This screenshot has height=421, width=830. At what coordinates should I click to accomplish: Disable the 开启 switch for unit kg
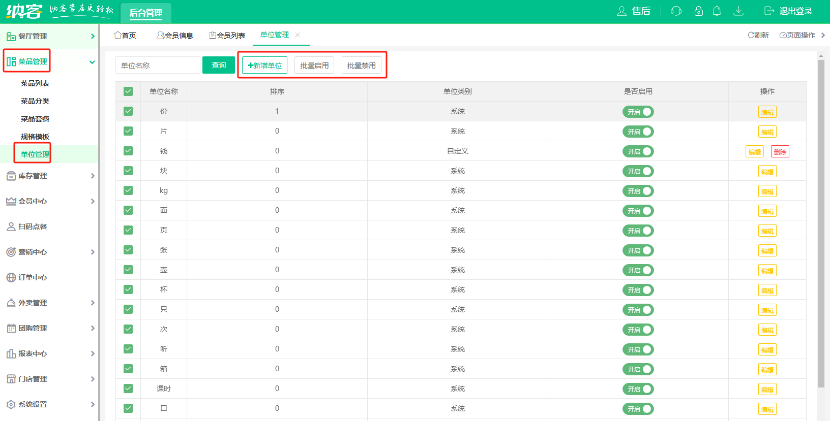(x=638, y=191)
